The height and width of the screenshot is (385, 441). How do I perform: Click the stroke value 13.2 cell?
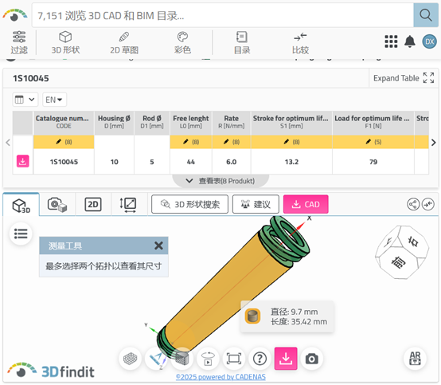pos(291,162)
